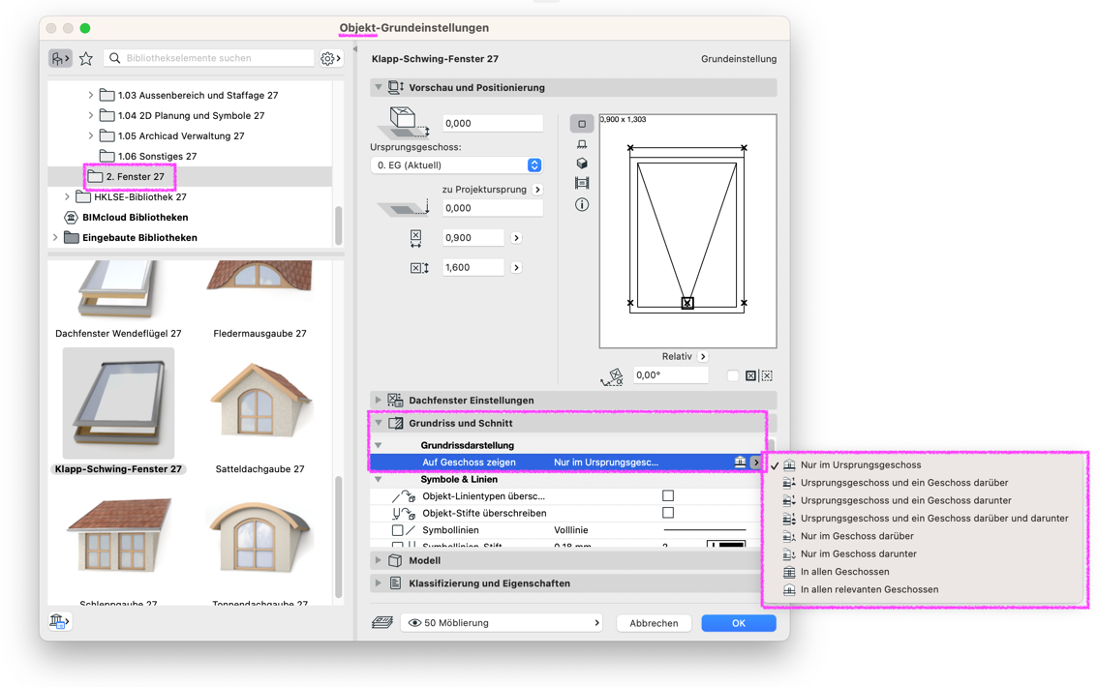Image resolution: width=1098 pixels, height=687 pixels.
Task: Expand the 1.03 Aussenbereich und Staffage folder
Action: 90,95
